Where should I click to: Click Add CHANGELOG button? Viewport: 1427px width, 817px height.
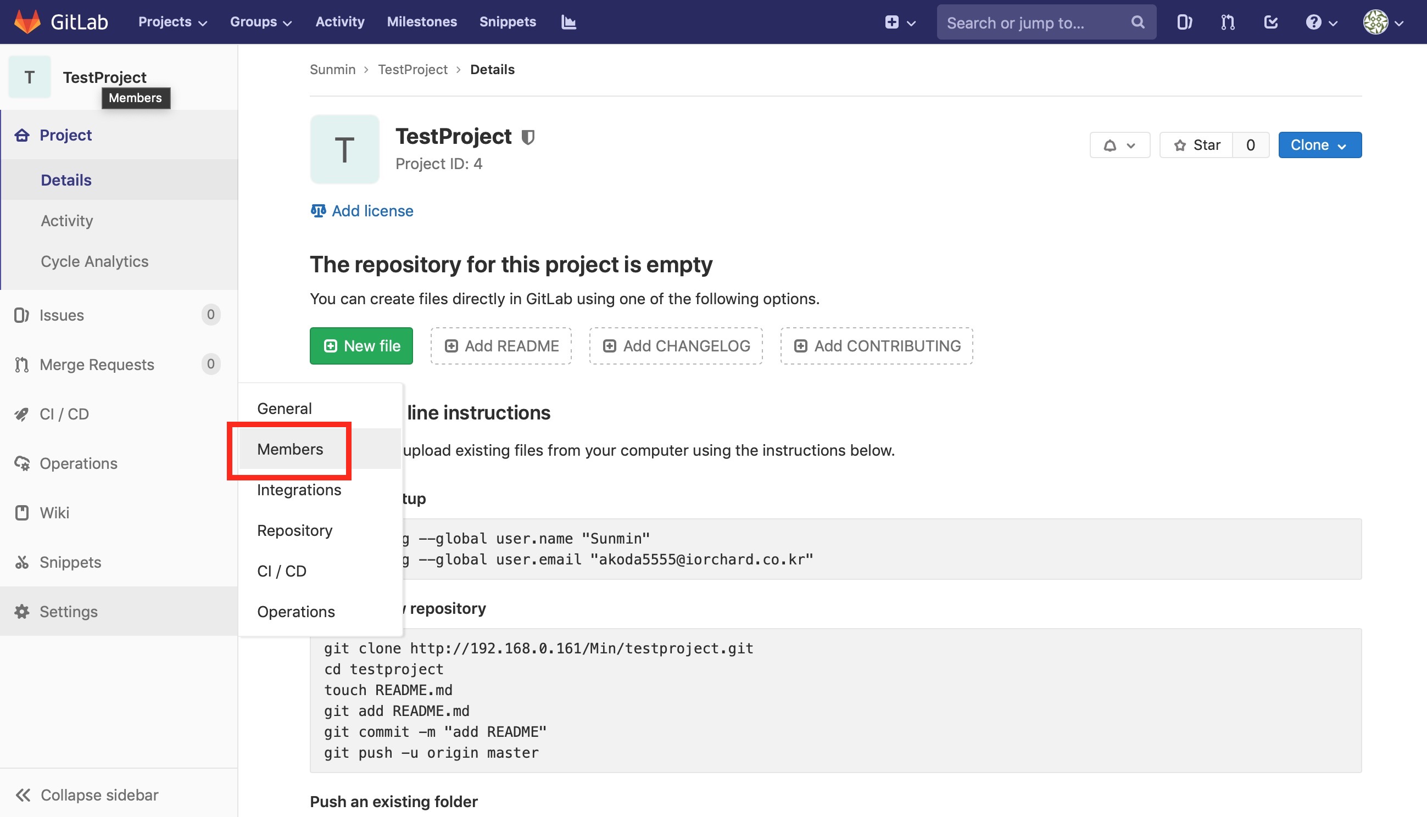pyautogui.click(x=676, y=346)
